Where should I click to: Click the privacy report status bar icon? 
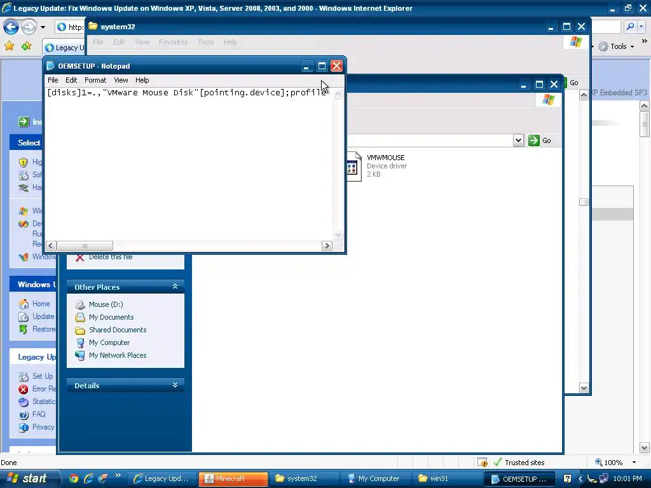483,463
